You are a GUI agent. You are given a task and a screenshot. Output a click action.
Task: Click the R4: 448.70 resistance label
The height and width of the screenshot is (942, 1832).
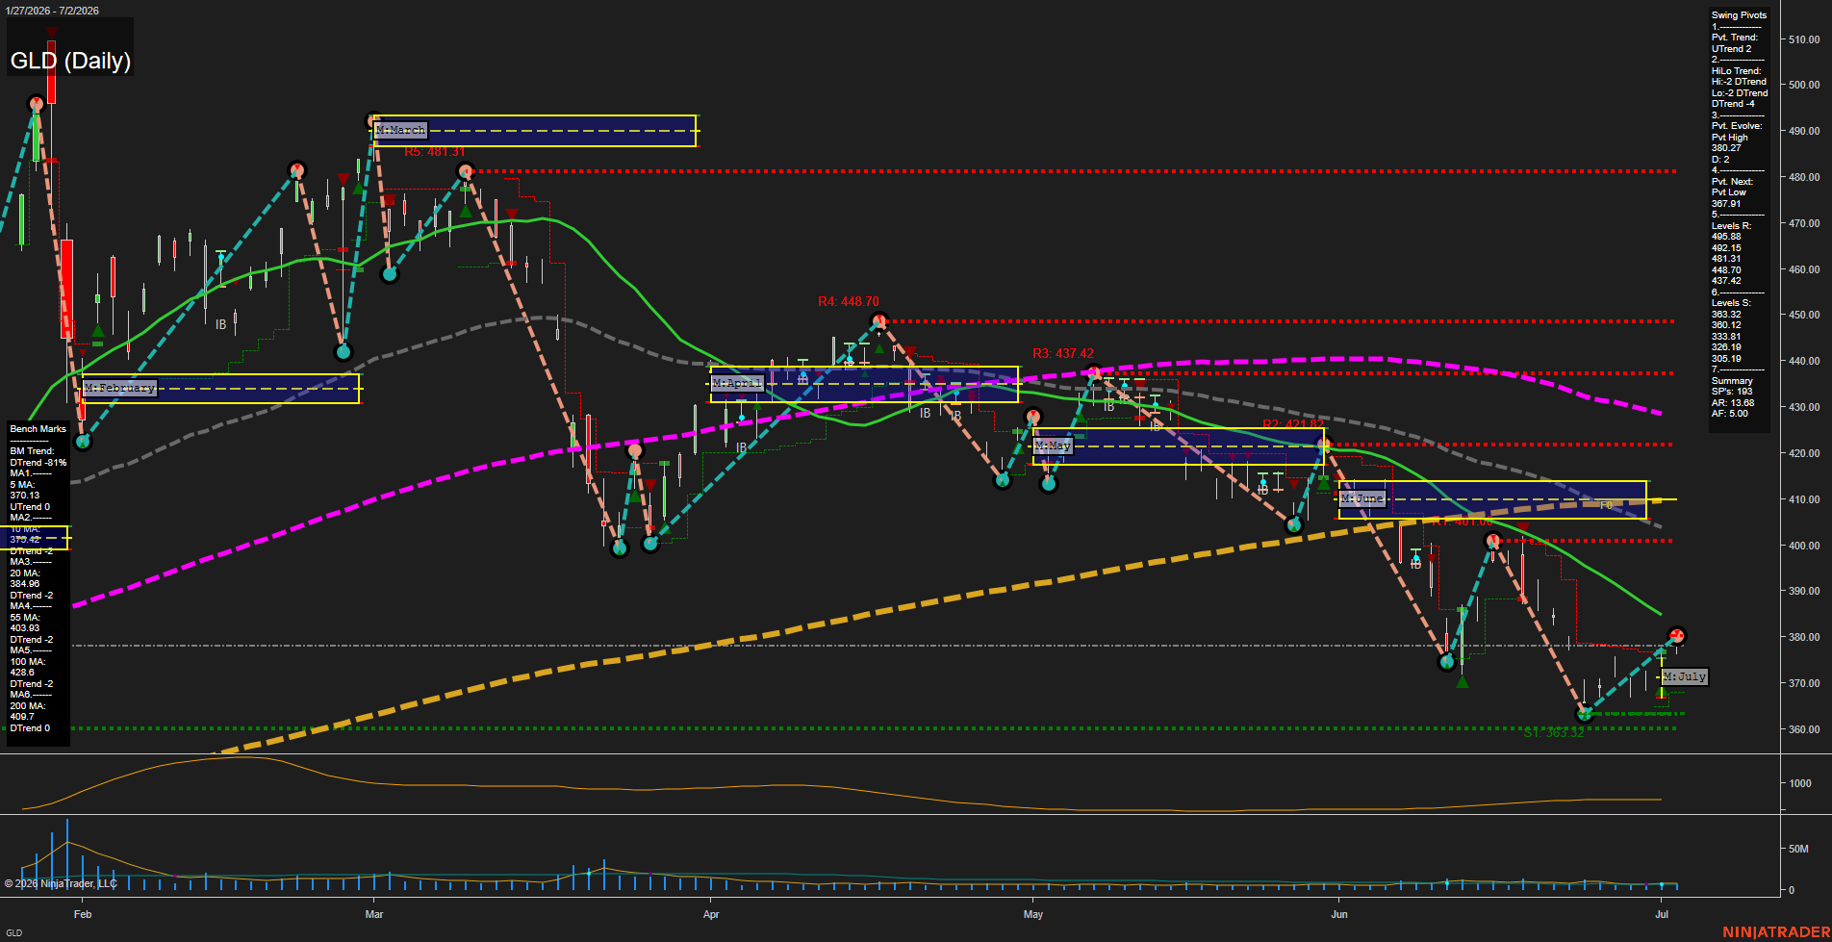[849, 301]
